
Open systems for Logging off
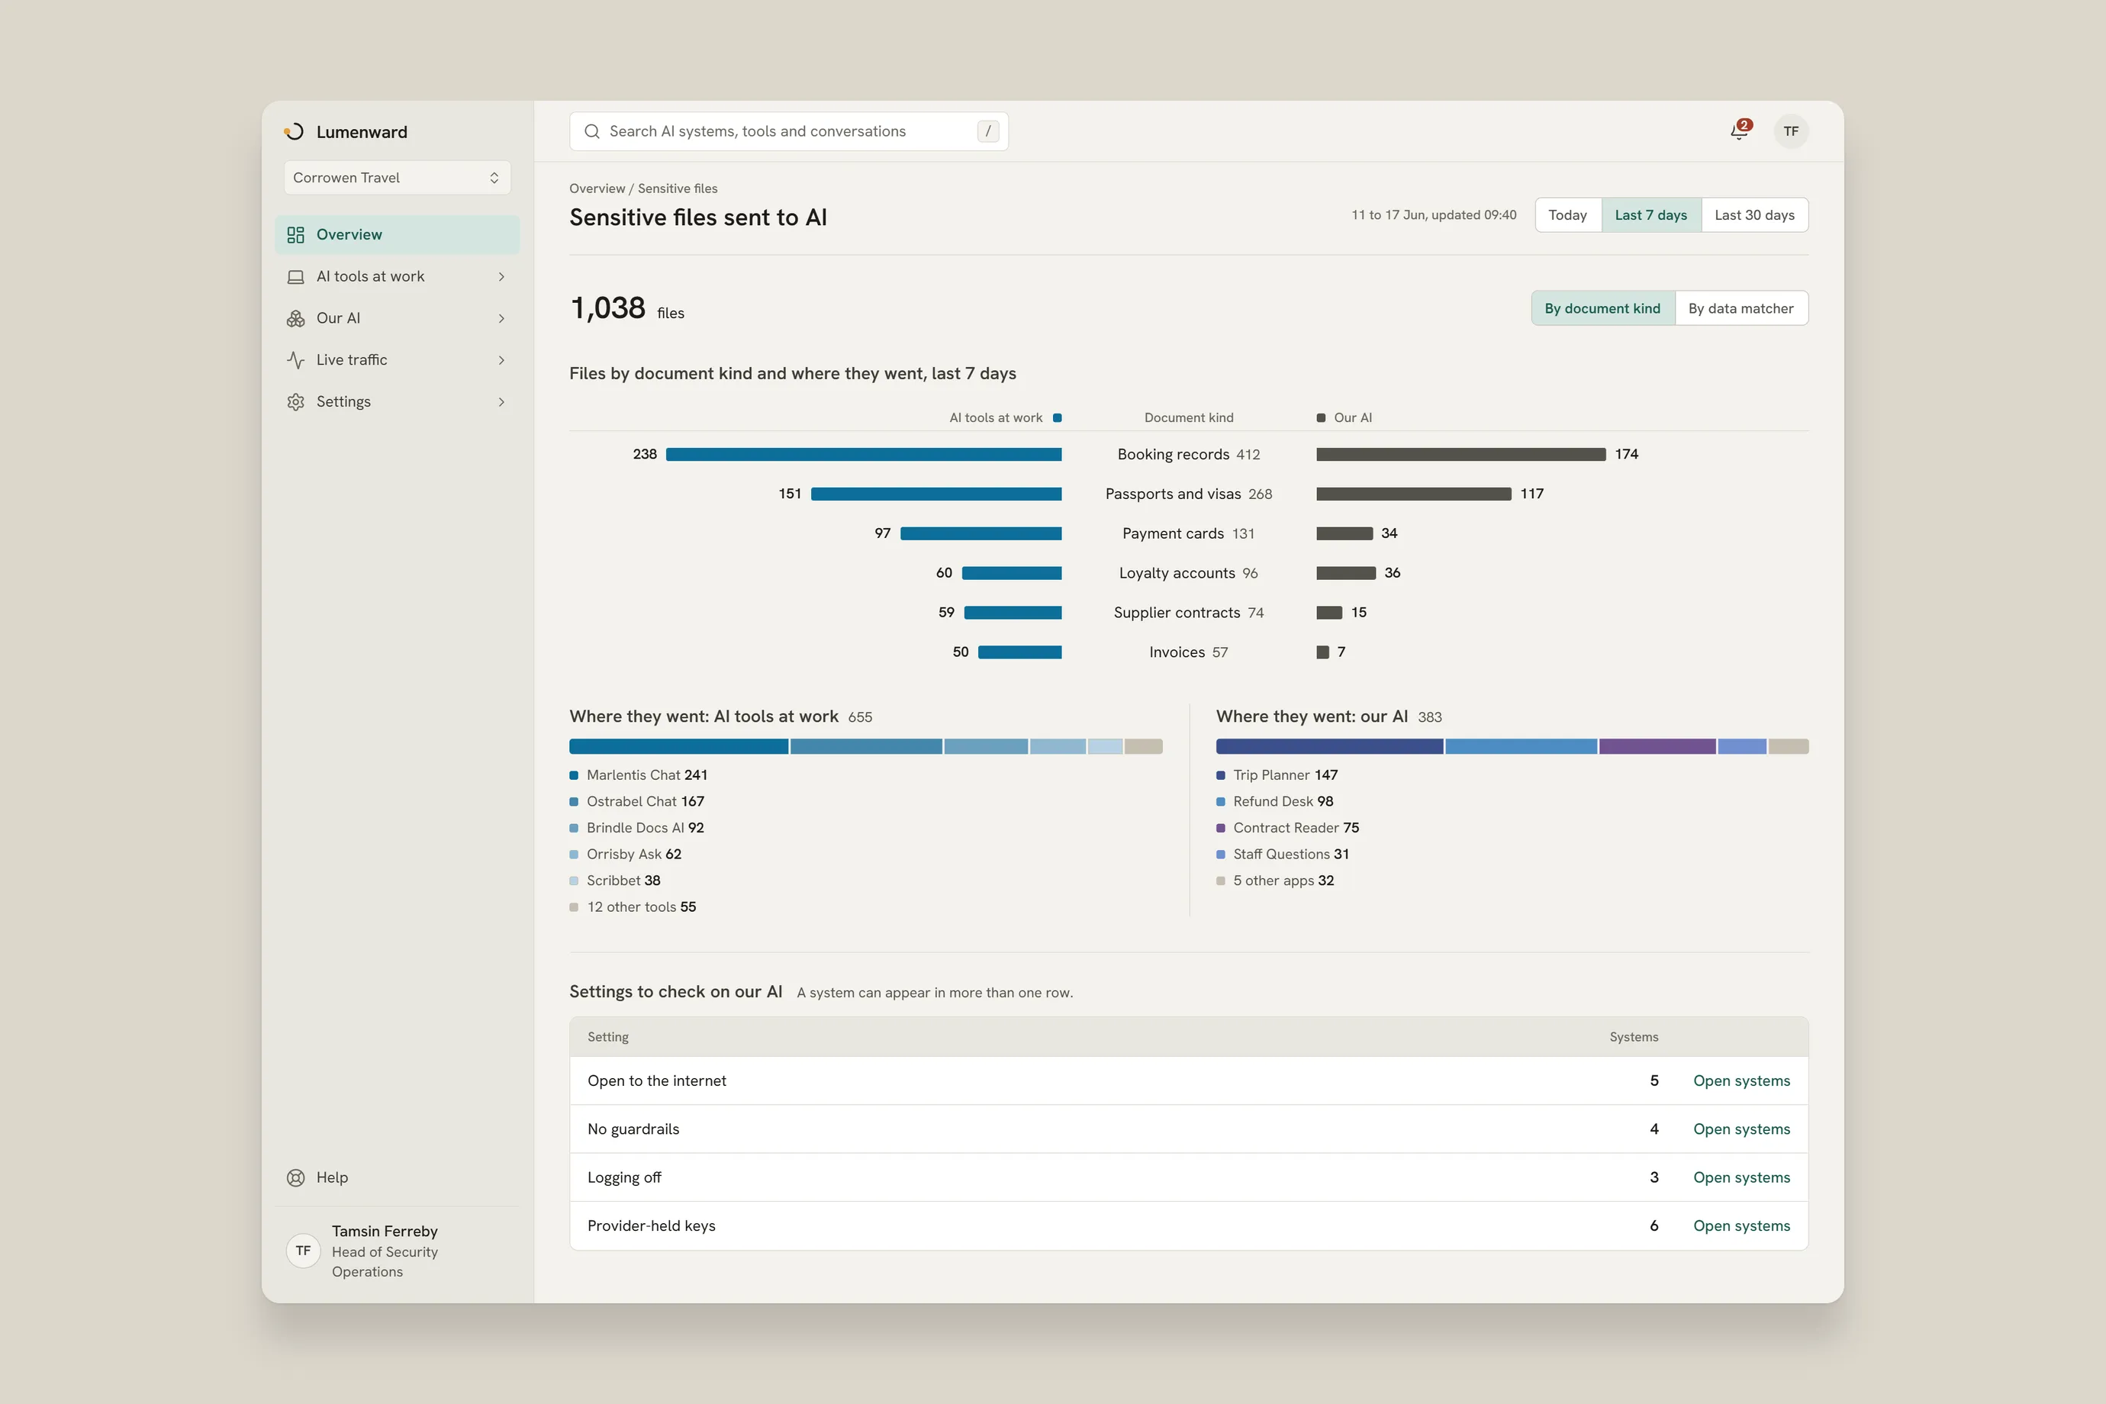[x=1741, y=1177]
